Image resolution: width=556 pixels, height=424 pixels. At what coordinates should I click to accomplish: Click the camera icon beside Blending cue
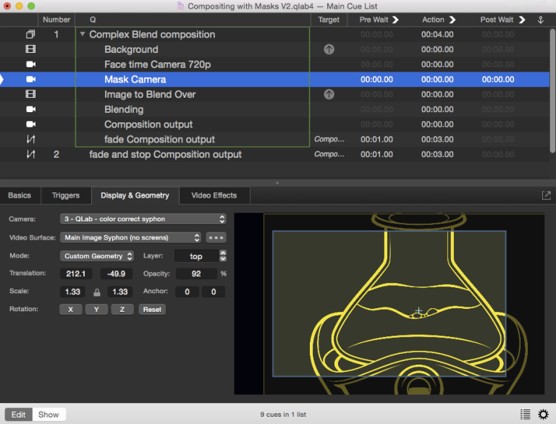pyautogui.click(x=30, y=109)
